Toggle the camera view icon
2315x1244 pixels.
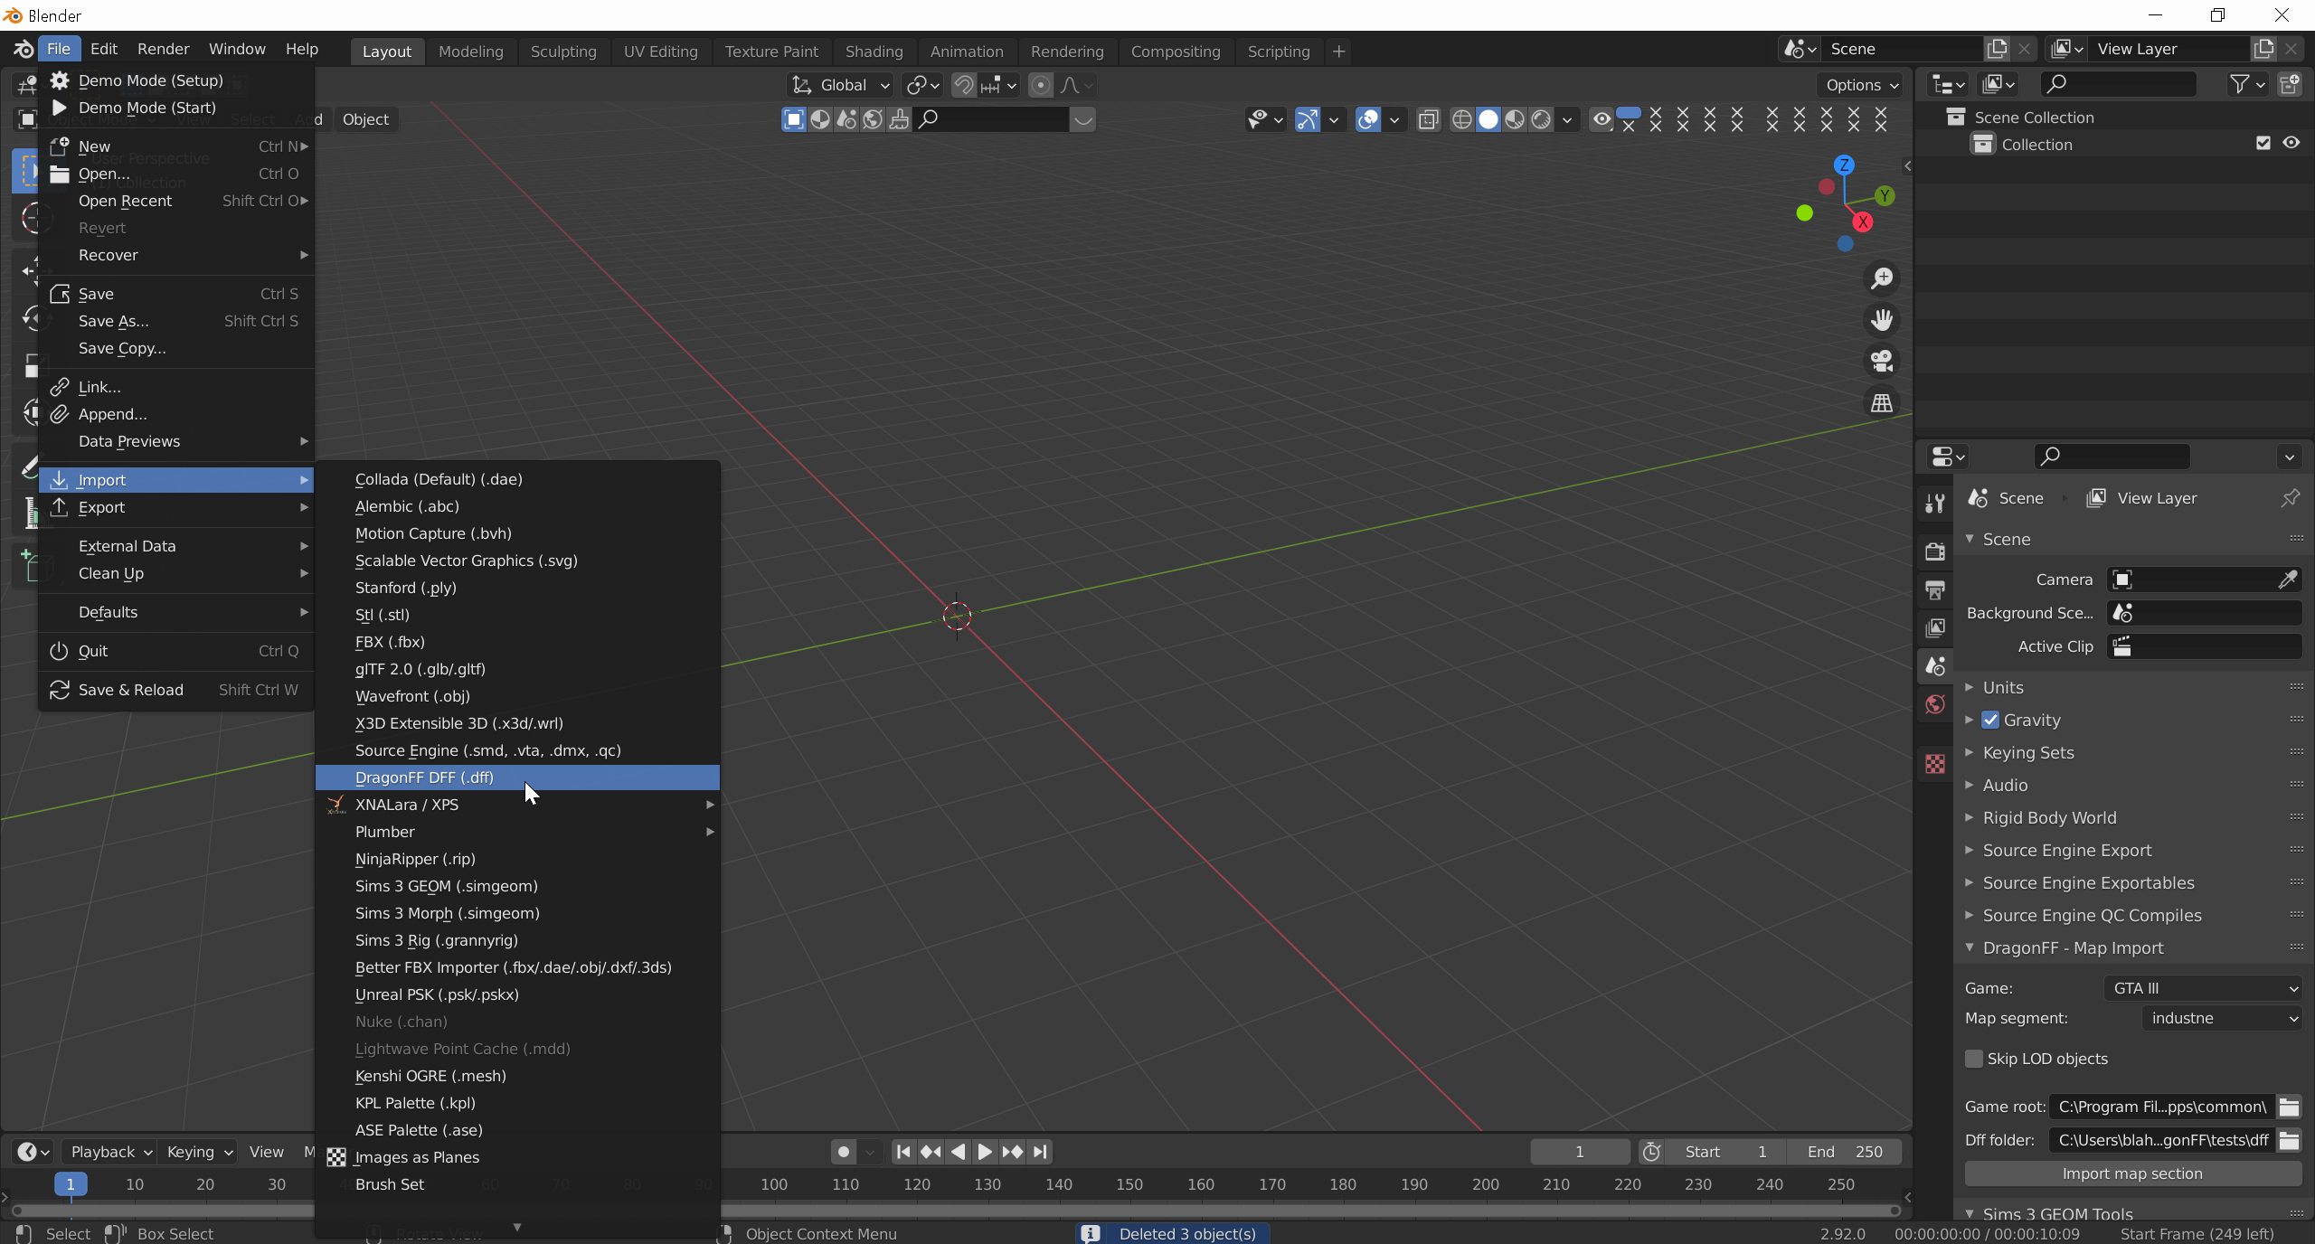(x=1882, y=362)
